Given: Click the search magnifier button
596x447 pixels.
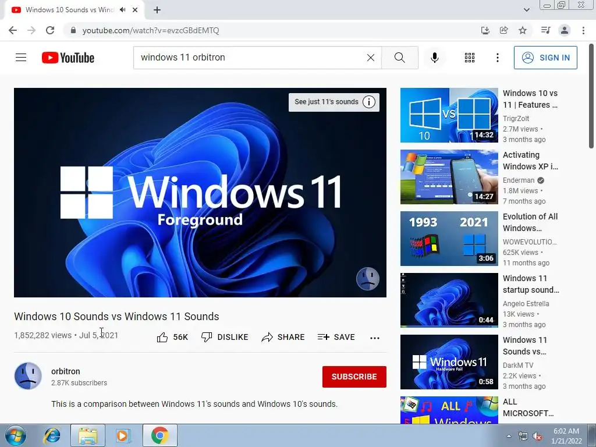Looking at the screenshot, I should click(x=399, y=58).
